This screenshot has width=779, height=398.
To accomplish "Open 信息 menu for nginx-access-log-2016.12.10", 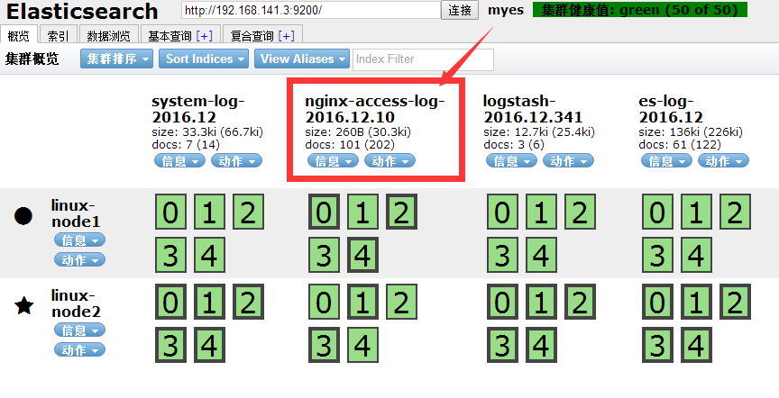I will click(333, 161).
